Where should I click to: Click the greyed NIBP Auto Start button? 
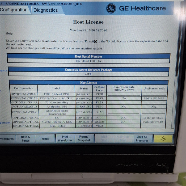[123, 138]
